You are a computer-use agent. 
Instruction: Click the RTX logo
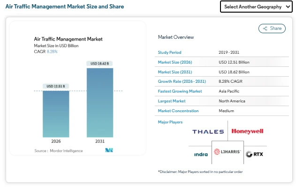coord(255,154)
